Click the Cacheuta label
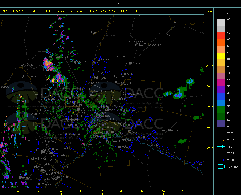This screenshot has width=241, height=195. (50, 113)
